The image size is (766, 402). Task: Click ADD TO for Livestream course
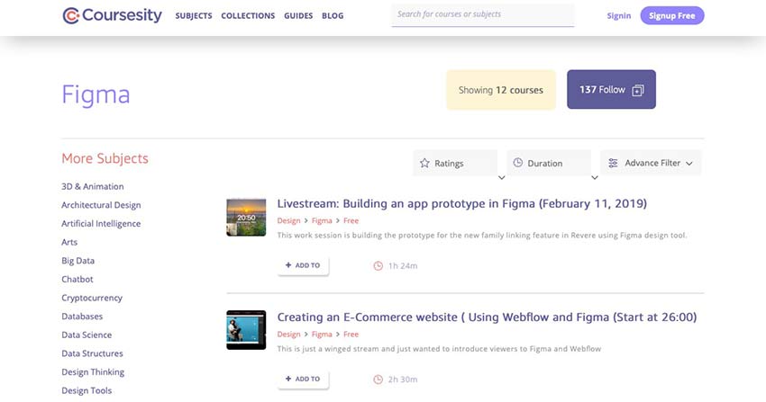point(303,265)
